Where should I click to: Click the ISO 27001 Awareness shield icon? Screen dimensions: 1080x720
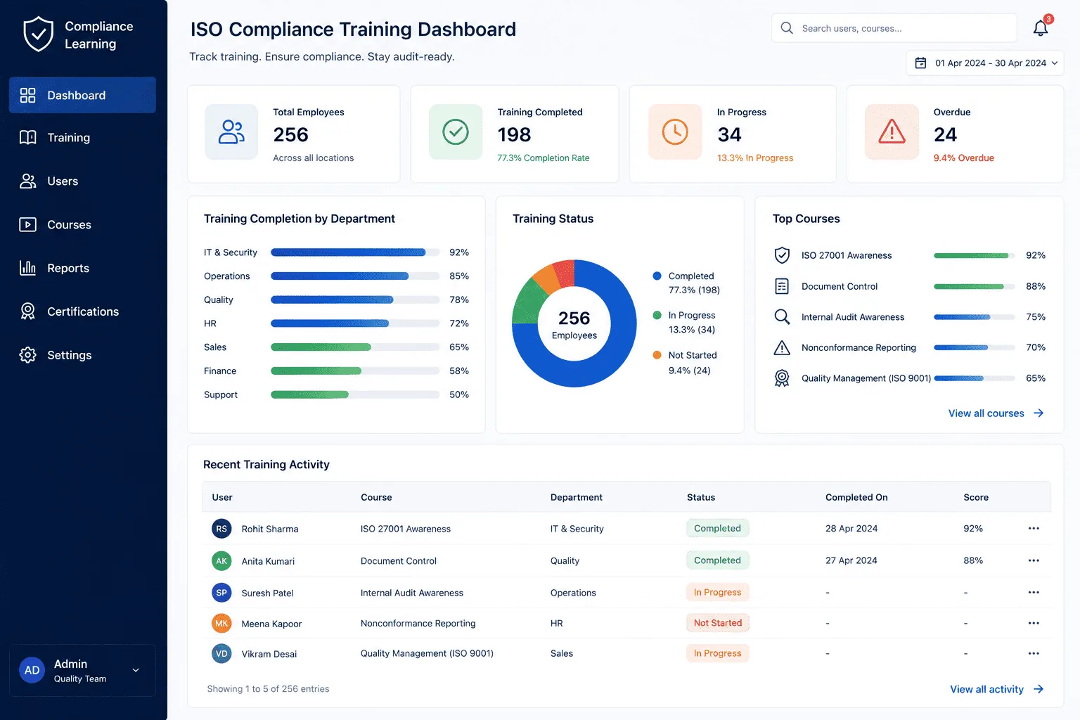pos(782,255)
